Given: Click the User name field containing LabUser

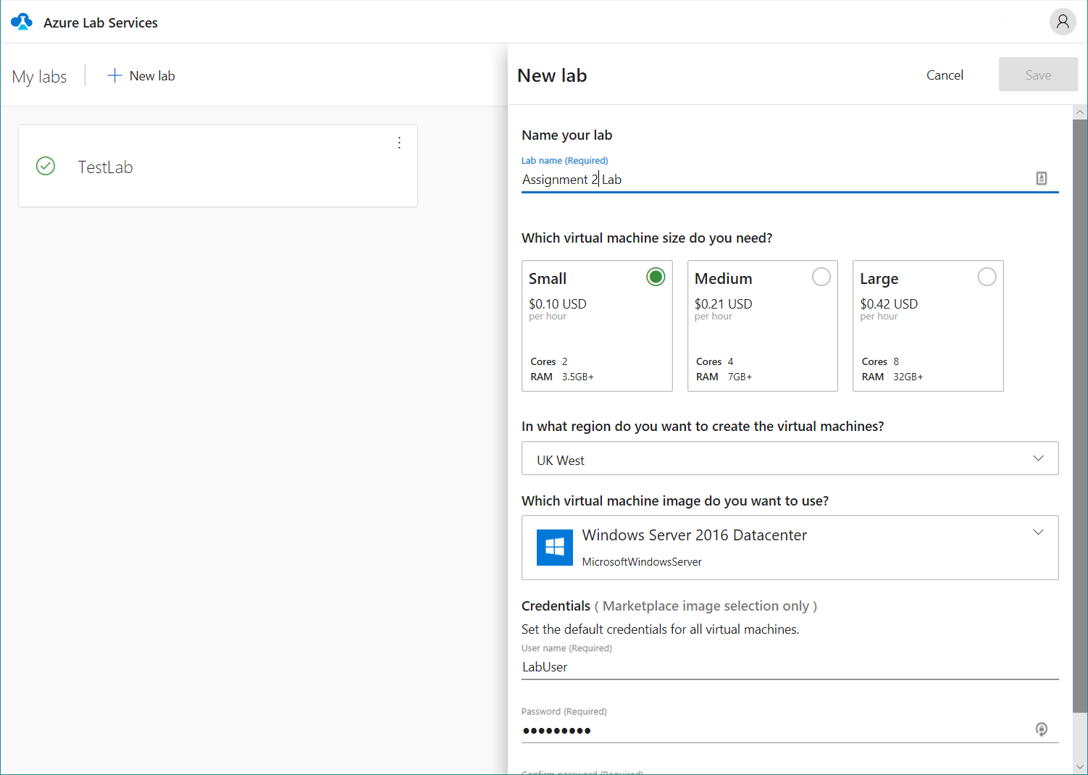Looking at the screenshot, I should (x=790, y=667).
